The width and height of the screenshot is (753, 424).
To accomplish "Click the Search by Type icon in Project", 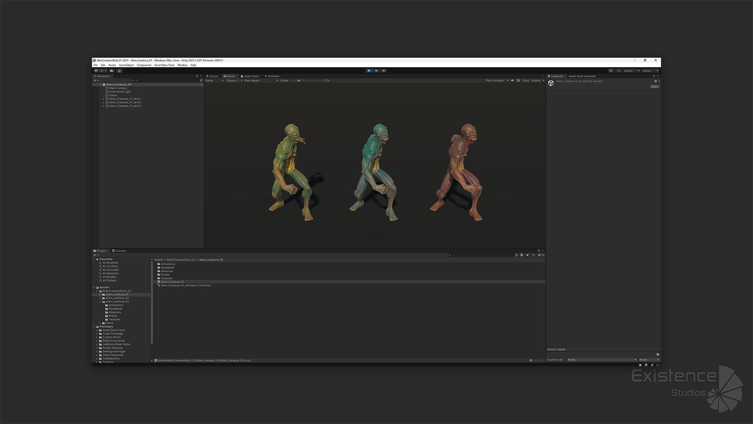I will coord(522,255).
